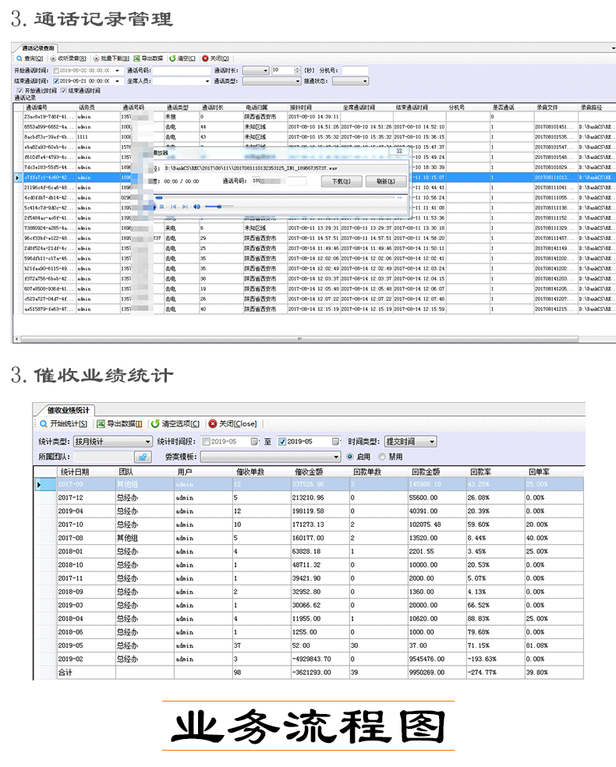Adjust the audio player volume slider
616x767 pixels.
218,207
